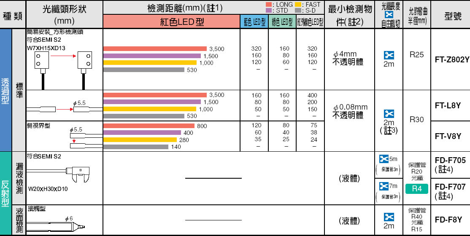Image resolution: width=470 pixels, height=236 pixels.
Task: Select the 反射型 category side label
Action: click(x=6, y=193)
